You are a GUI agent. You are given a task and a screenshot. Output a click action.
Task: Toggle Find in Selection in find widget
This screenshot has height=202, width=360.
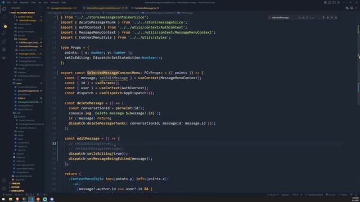tap(332, 17)
